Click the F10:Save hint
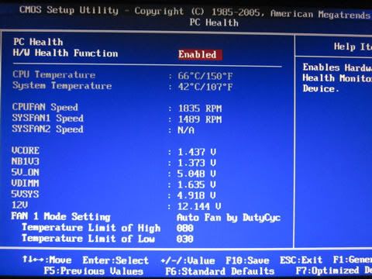372x279 pixels. tap(247, 260)
